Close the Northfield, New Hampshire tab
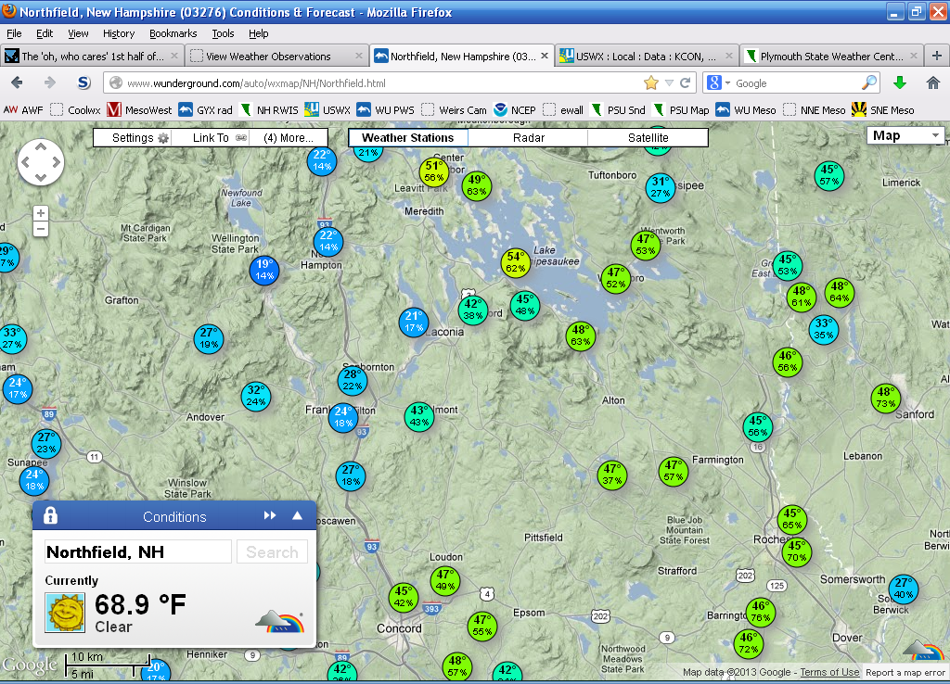Screen dimensions: 950x684 tap(545, 56)
